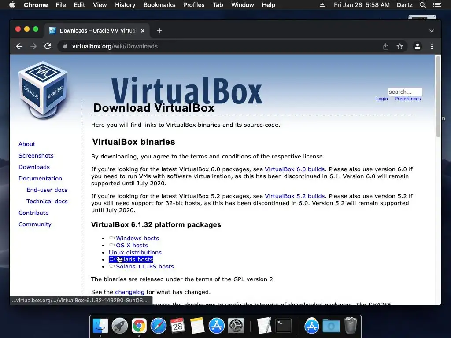Go back with the browser back arrow
Screen dimensions: 451x338
[x=19, y=46]
